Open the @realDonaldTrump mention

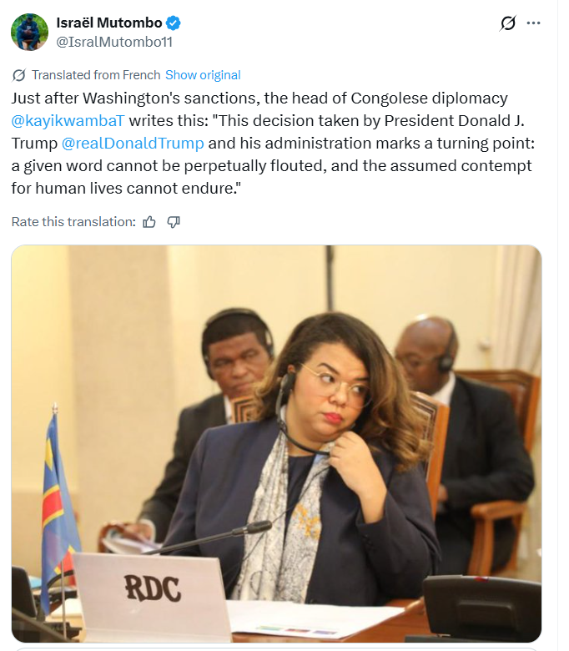pyautogui.click(x=133, y=144)
